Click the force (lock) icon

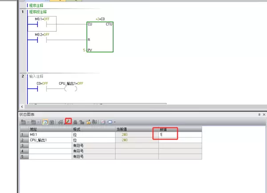75,122
